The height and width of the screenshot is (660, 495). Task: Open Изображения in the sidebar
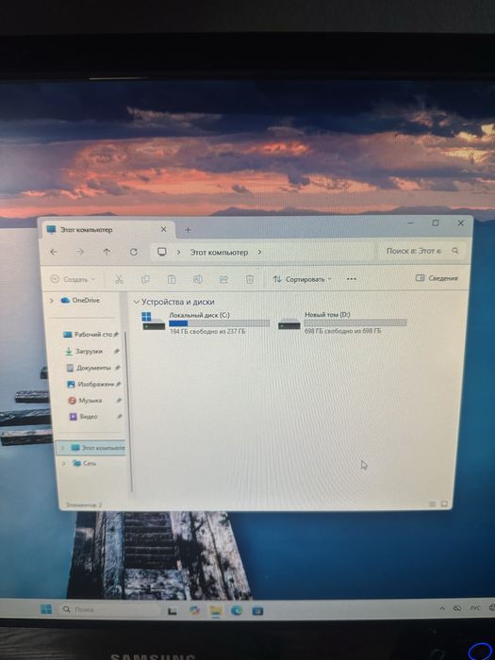(x=91, y=384)
